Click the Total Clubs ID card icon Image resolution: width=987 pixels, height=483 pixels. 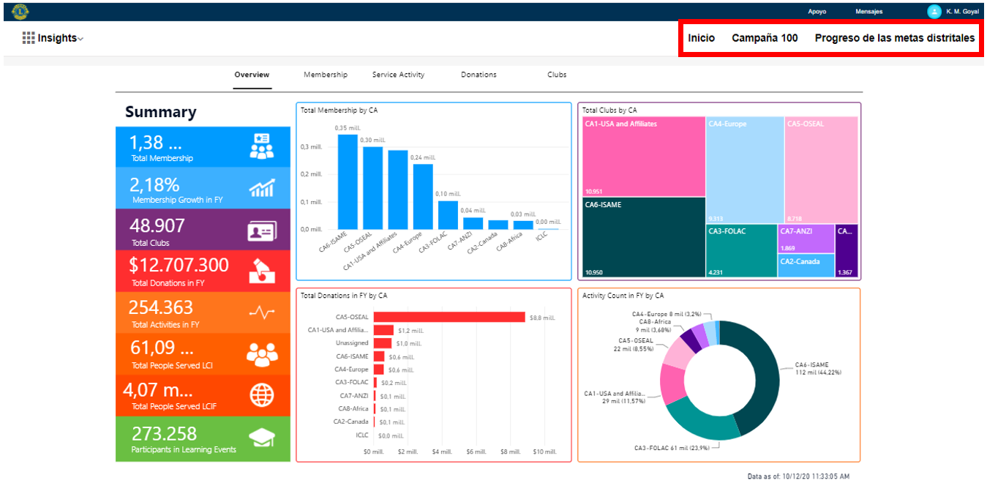click(x=261, y=231)
